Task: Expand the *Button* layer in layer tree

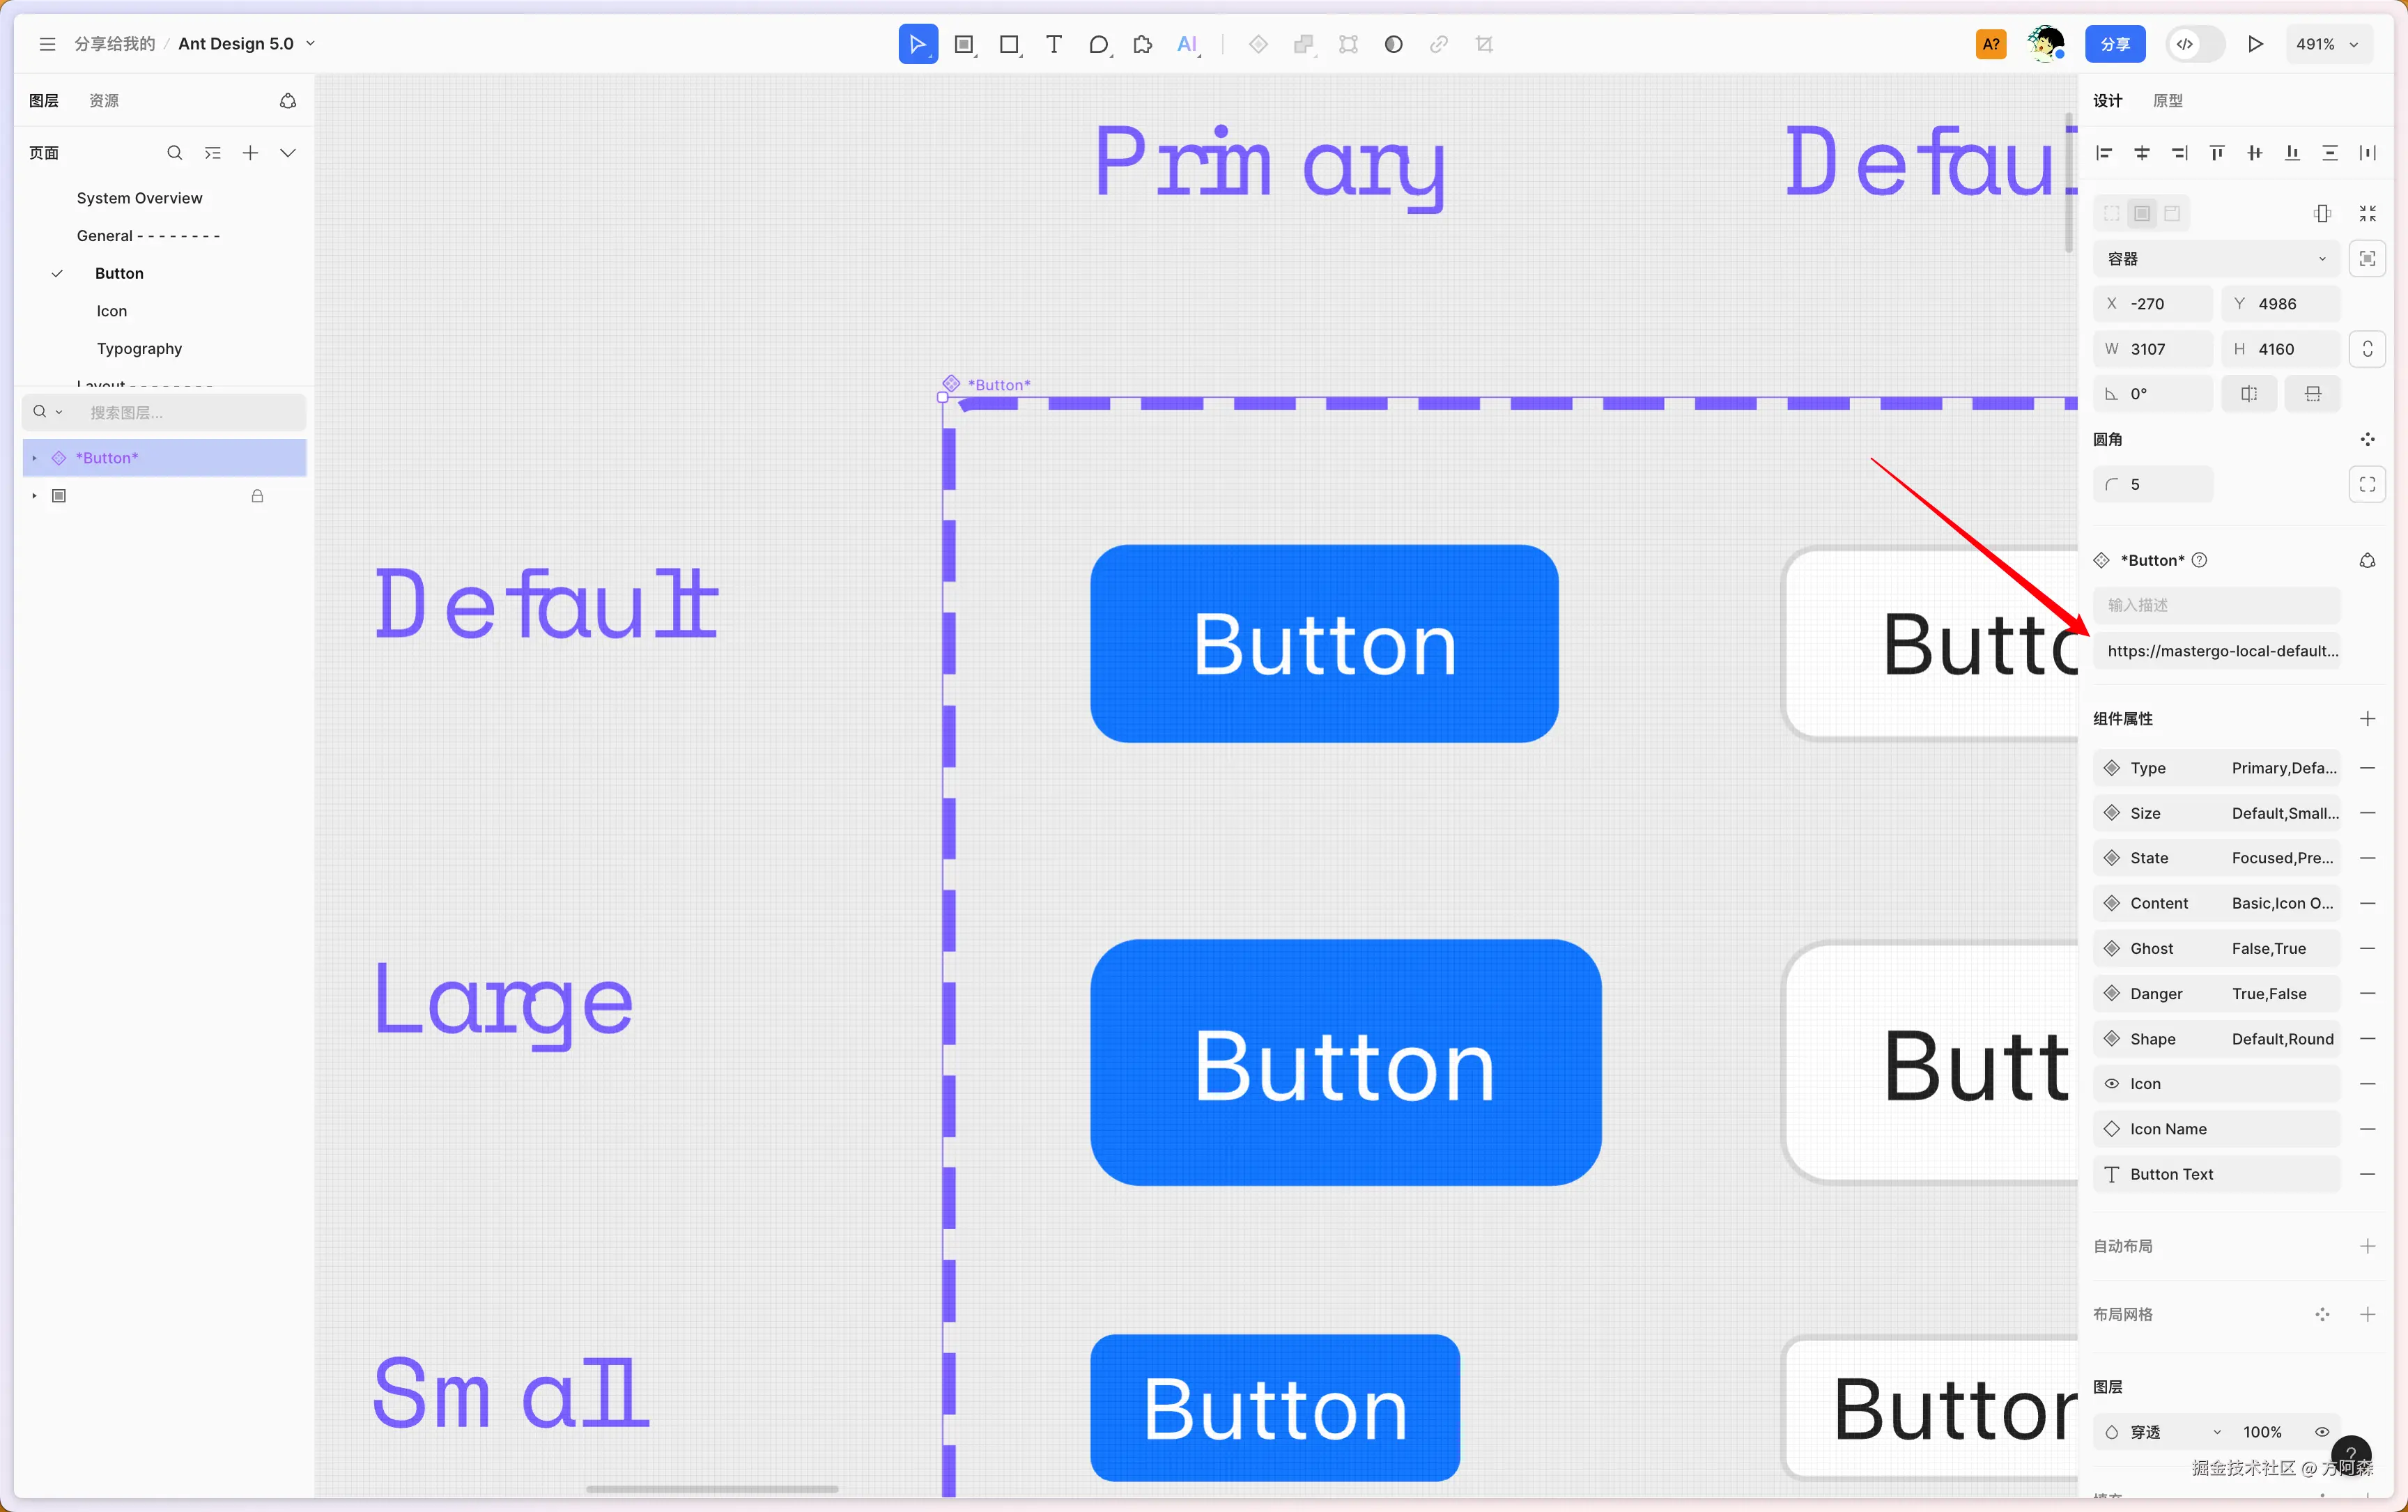Action: pyautogui.click(x=34, y=458)
